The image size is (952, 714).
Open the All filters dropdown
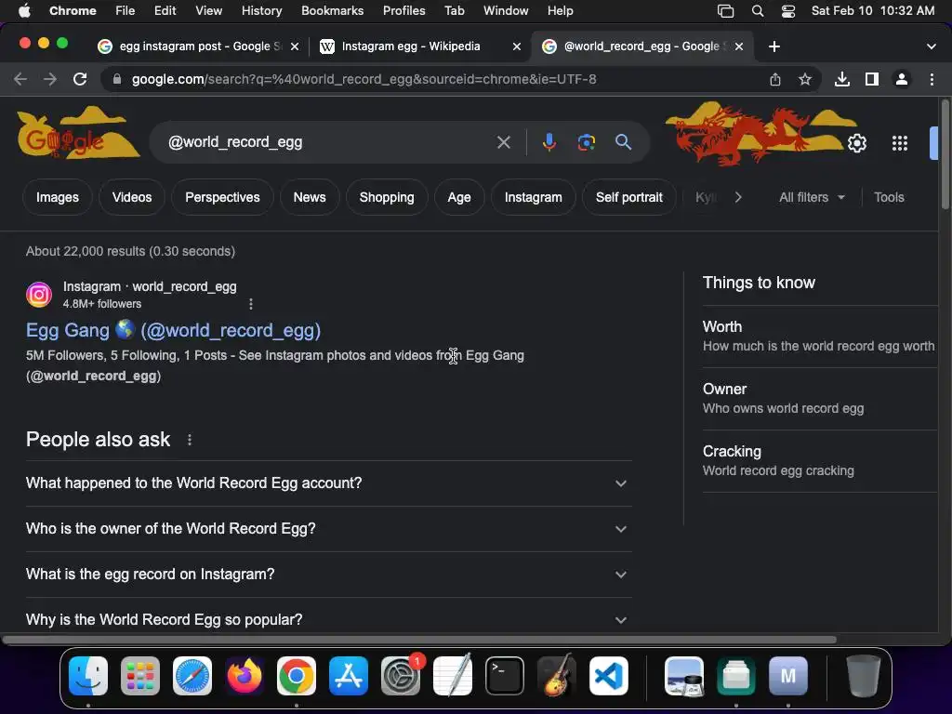pyautogui.click(x=812, y=197)
